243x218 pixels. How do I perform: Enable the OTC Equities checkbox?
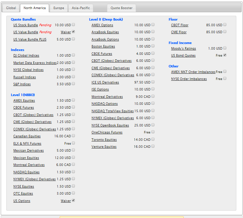pyautogui.click(x=73, y=193)
